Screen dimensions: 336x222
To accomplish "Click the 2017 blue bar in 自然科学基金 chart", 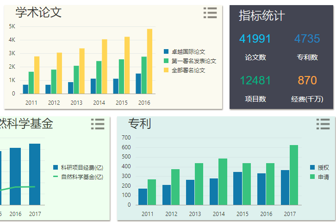I will click(35, 174).
